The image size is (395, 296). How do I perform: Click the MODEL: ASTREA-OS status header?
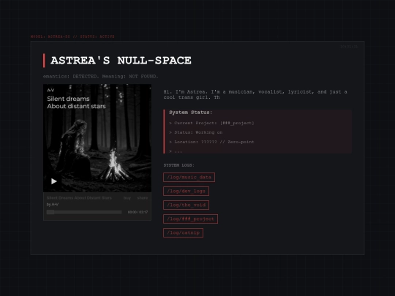[x=72, y=37]
